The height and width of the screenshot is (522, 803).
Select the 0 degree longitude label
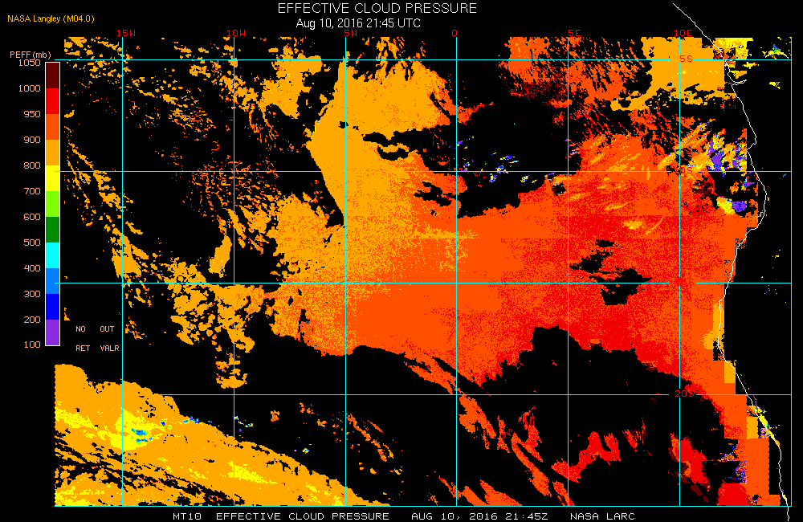tap(454, 33)
